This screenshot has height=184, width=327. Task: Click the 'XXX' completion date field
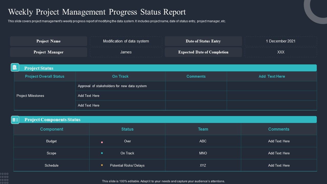[x=281, y=52]
